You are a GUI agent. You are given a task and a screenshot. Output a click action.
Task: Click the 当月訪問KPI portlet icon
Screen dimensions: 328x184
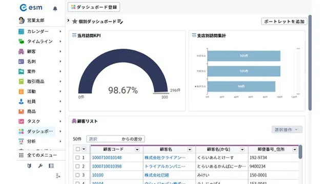(74, 35)
